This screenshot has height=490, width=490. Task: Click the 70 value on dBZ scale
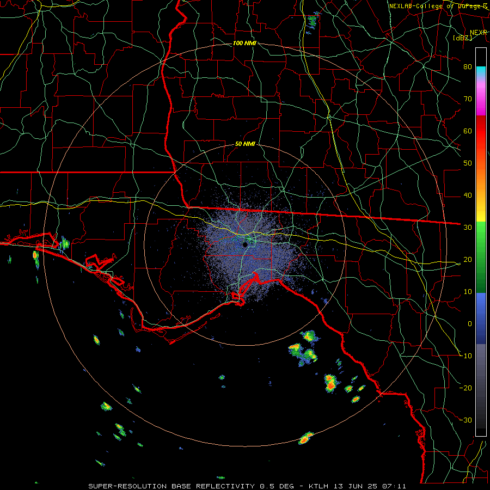pyautogui.click(x=468, y=99)
